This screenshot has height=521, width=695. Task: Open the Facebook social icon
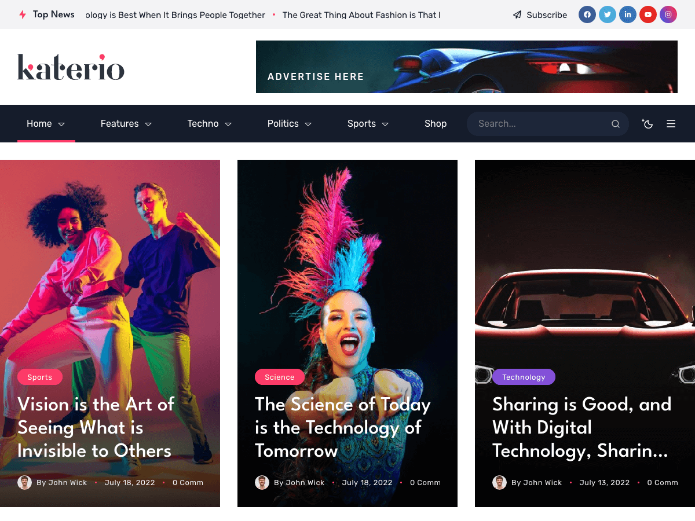[x=587, y=14]
